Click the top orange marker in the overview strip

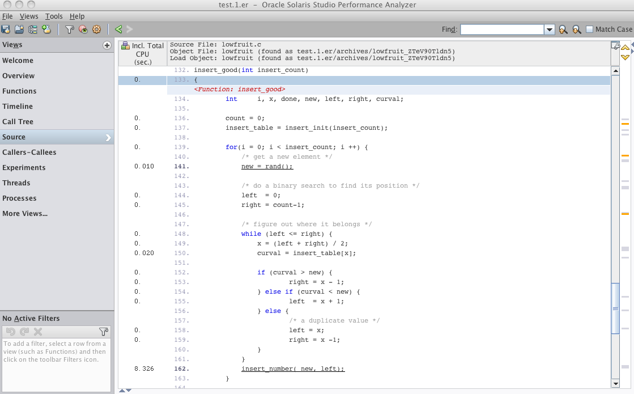point(625,124)
